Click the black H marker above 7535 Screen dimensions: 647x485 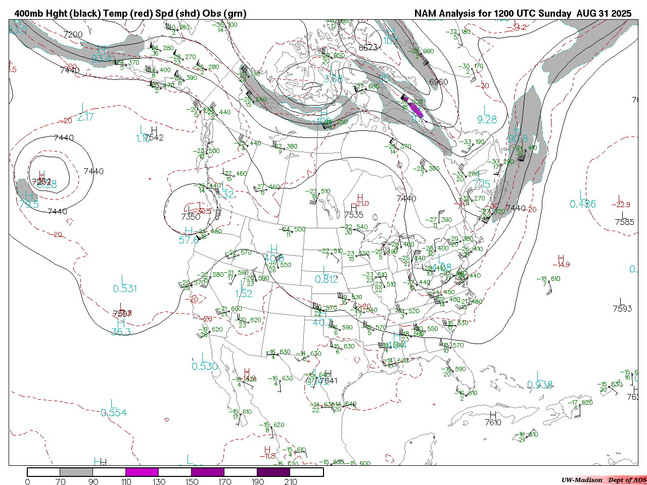(x=354, y=207)
